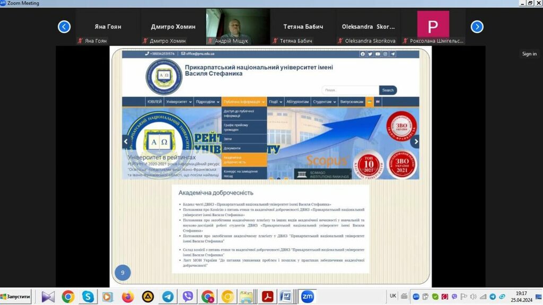The image size is (543, 305).
Task: Select Академічна доброчесність menu entry
Action: tap(244, 159)
